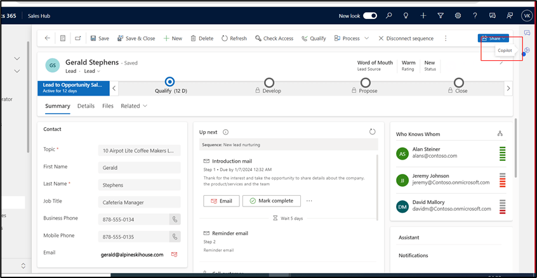Click the lightbulb icon in the header
Viewport: 537px width, 278px height.
pos(423,16)
